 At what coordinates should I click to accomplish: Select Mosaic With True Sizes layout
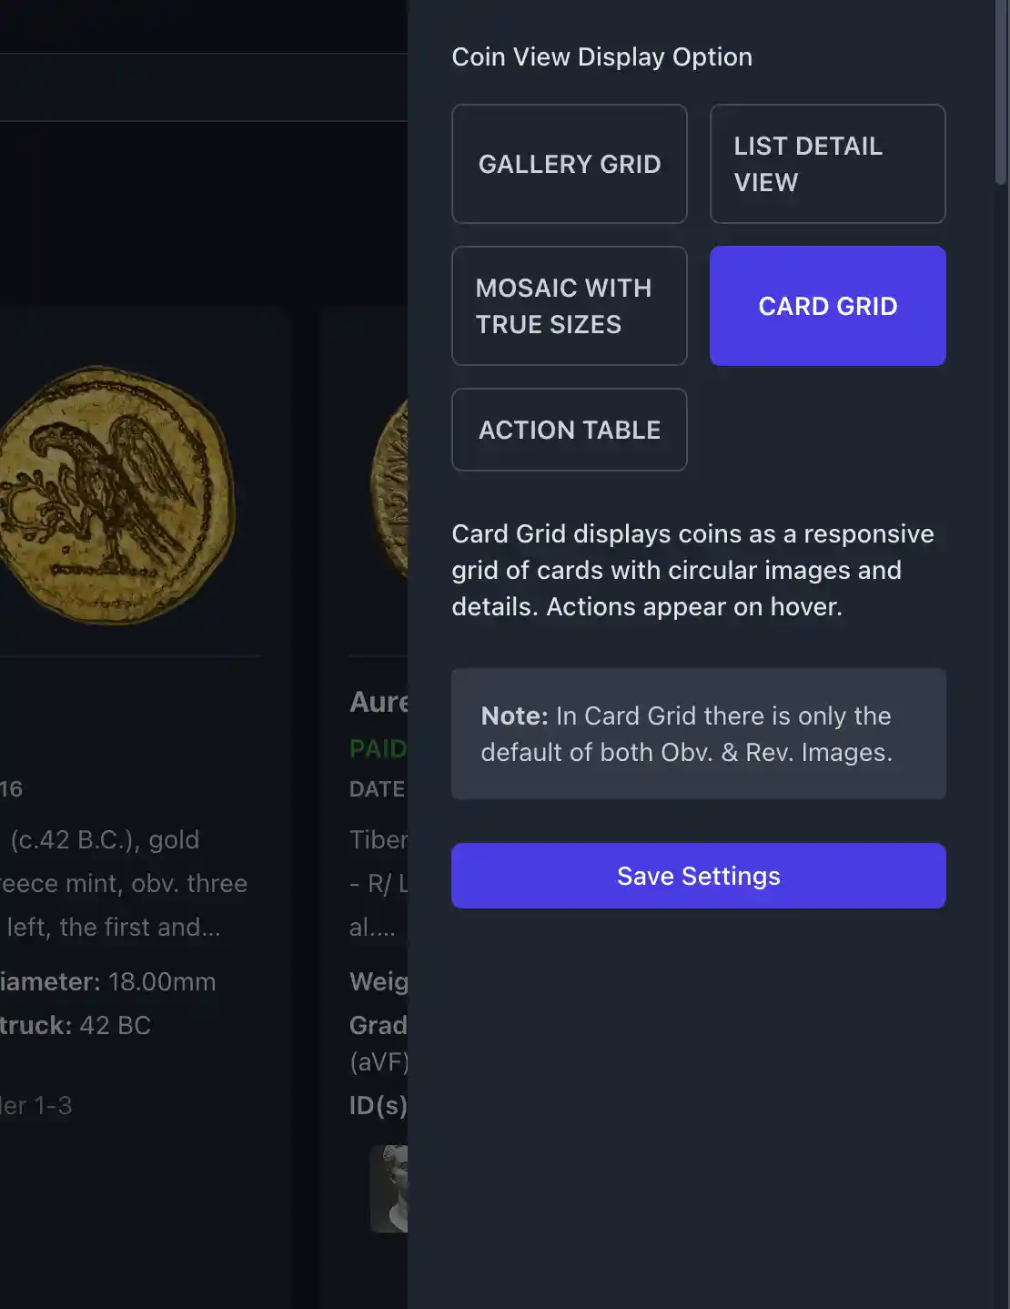(x=569, y=306)
